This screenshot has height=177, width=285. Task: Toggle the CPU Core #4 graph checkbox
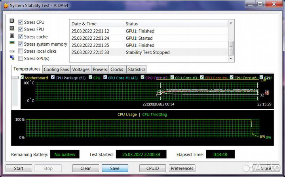(x=202, y=77)
